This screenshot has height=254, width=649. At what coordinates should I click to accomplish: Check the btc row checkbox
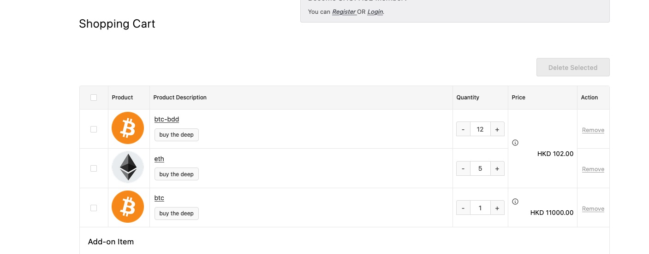click(x=94, y=208)
